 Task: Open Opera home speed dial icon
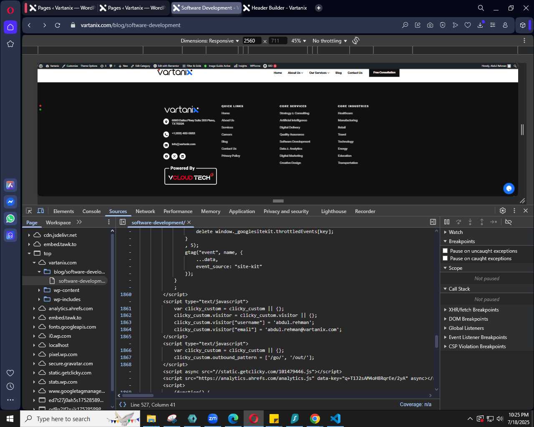point(10,27)
